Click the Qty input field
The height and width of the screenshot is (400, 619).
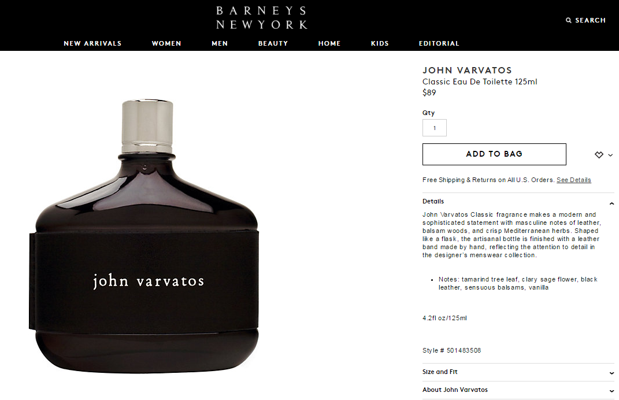tap(434, 128)
